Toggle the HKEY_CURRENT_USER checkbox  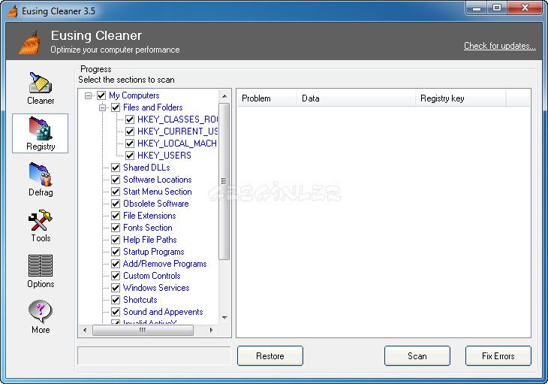coord(130,132)
